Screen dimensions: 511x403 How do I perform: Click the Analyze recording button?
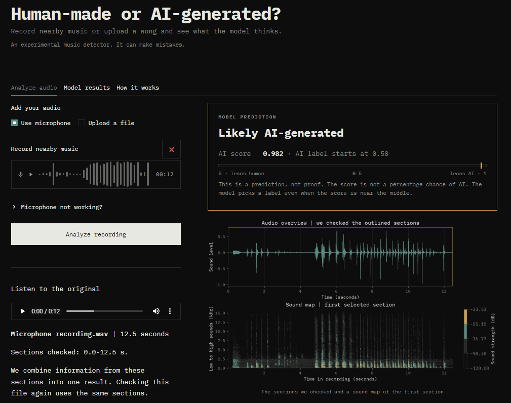pyautogui.click(x=96, y=234)
